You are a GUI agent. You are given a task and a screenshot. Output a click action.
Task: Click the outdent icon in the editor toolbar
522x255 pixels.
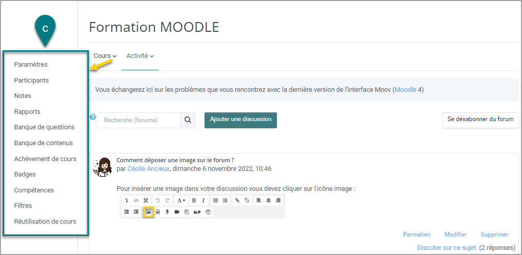tap(126, 212)
